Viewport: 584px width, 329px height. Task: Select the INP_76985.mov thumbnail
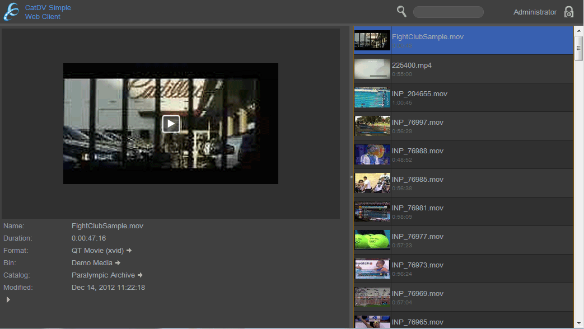(372, 183)
